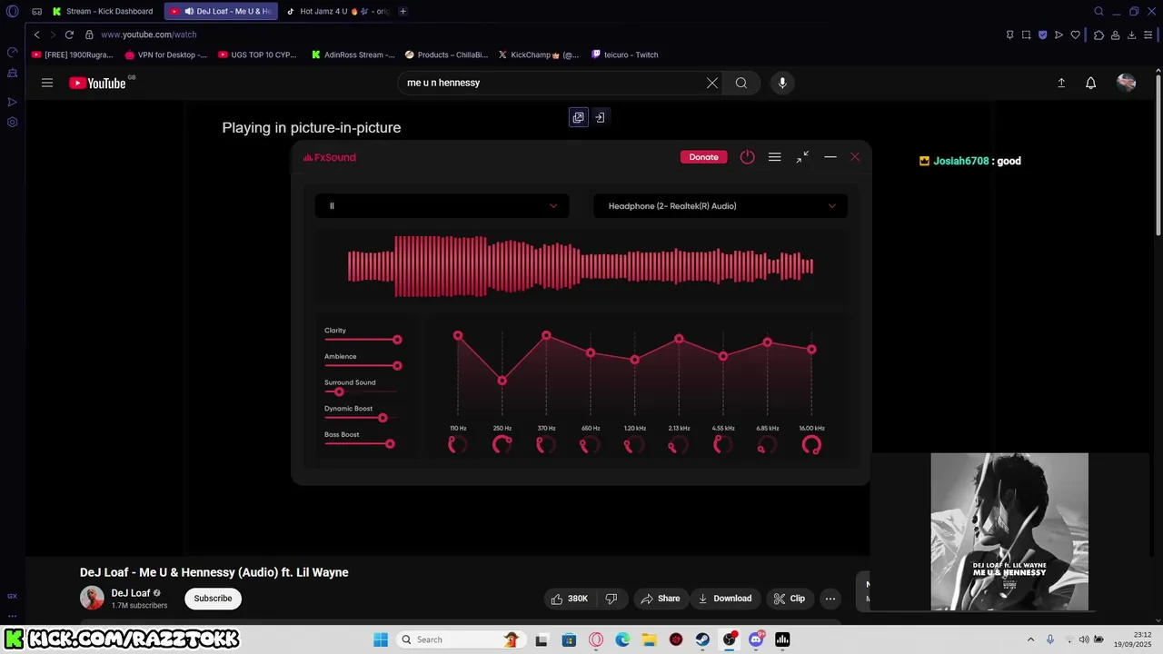The height and width of the screenshot is (654, 1163).
Task: Click the 370 Hz frequency knob
Action: pyautogui.click(x=546, y=444)
